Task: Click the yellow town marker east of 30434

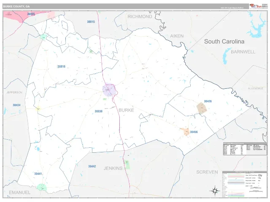Action: click(x=38, y=109)
